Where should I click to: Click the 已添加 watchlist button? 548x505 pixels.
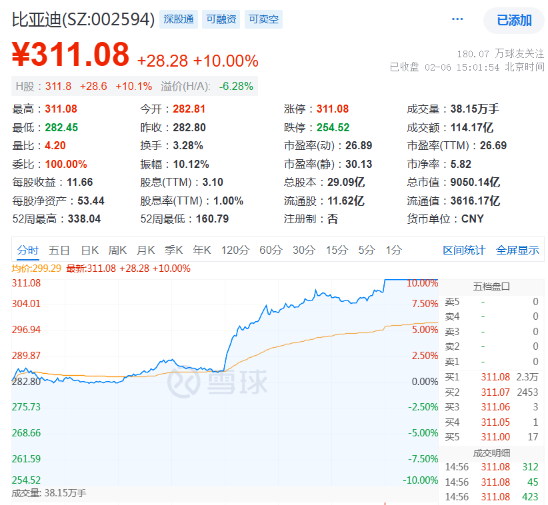514,20
